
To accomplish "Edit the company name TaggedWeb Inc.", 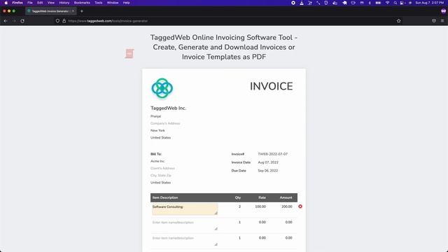I will click(x=168, y=108).
